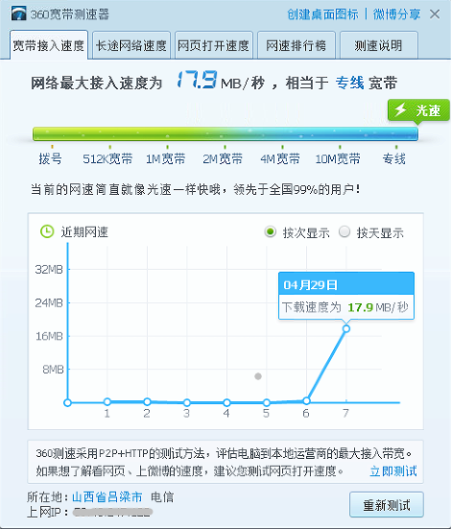The height and width of the screenshot is (529, 451).
Task: Click chart data point 1
Action: tap(107, 401)
